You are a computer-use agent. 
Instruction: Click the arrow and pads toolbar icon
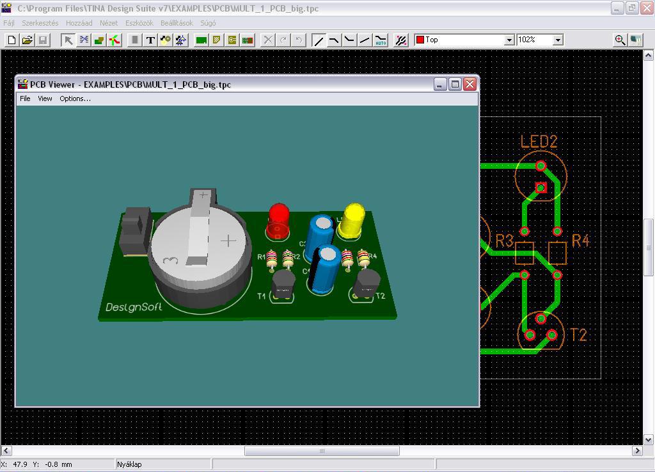[x=166, y=40]
